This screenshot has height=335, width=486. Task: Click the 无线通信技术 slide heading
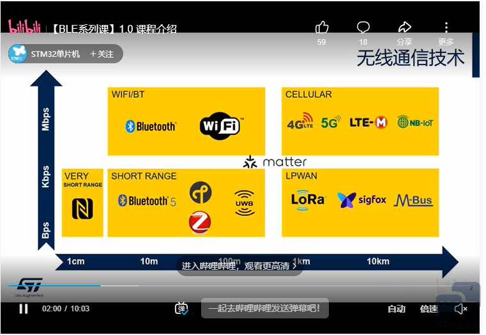[x=411, y=58]
